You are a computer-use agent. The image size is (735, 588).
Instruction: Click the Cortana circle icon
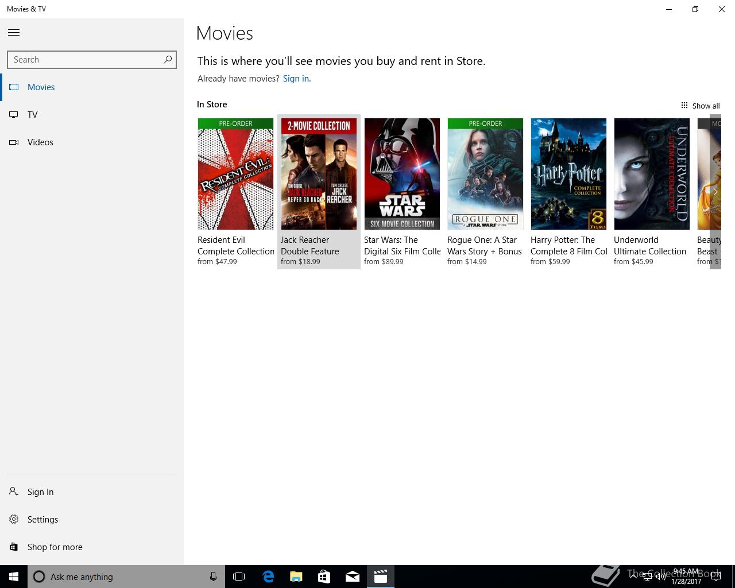click(x=39, y=577)
